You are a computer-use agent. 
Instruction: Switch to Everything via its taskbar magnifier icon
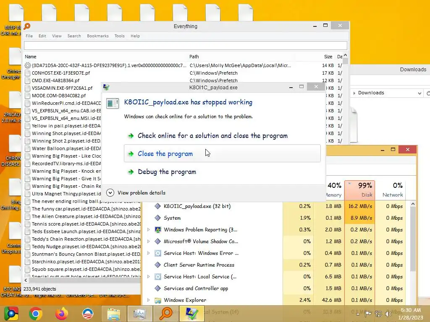(166, 314)
